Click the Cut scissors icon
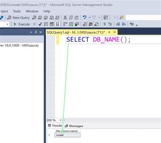 tap(65, 18)
